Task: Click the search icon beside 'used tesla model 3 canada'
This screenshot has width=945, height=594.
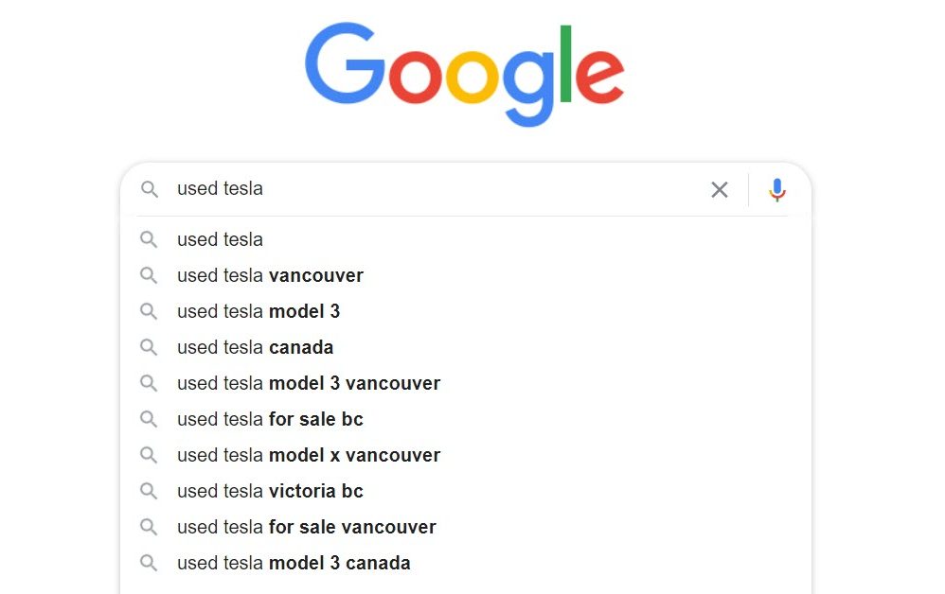Action: coord(149,563)
